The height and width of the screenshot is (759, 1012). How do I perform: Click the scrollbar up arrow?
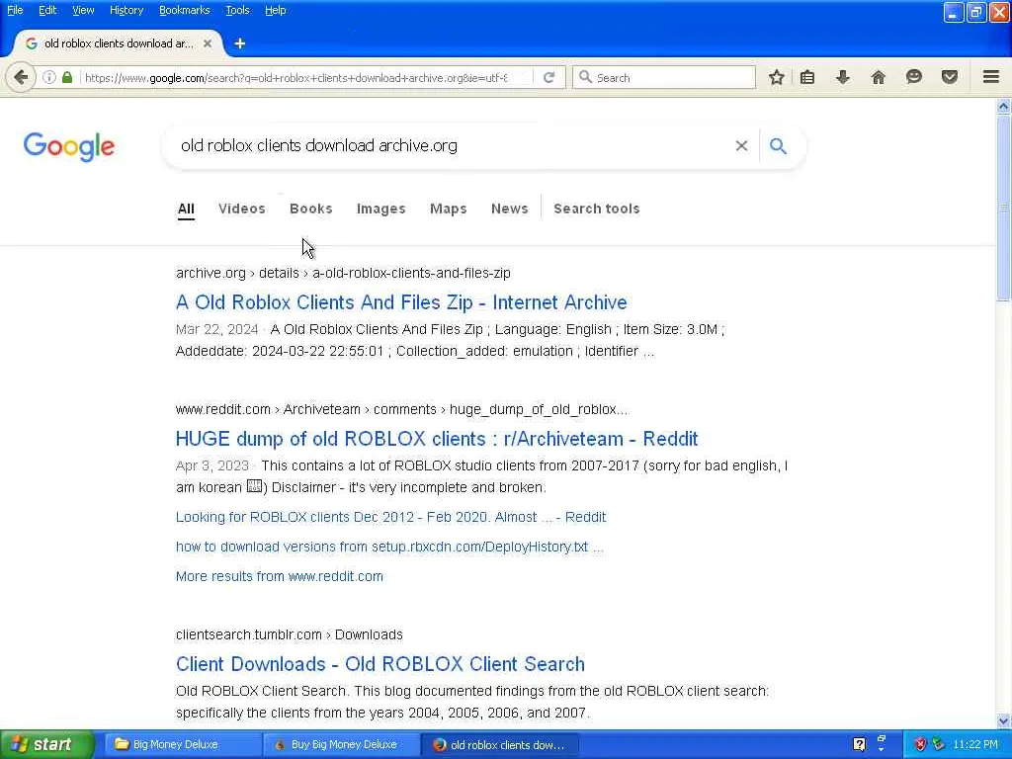[1004, 107]
